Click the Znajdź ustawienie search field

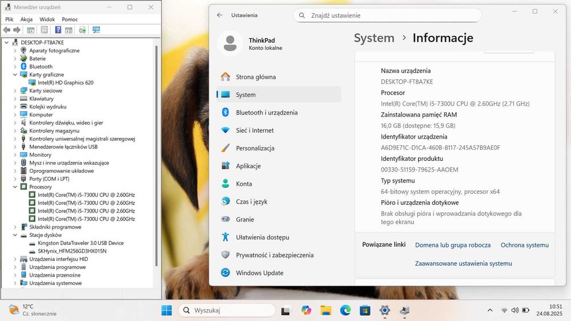(x=388, y=15)
